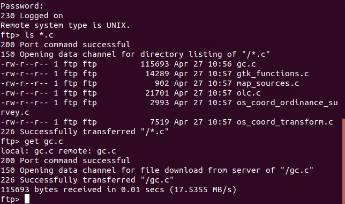The image size is (345, 204).
Task: Click the gc.c filename in directory listing
Action: coord(246,64)
